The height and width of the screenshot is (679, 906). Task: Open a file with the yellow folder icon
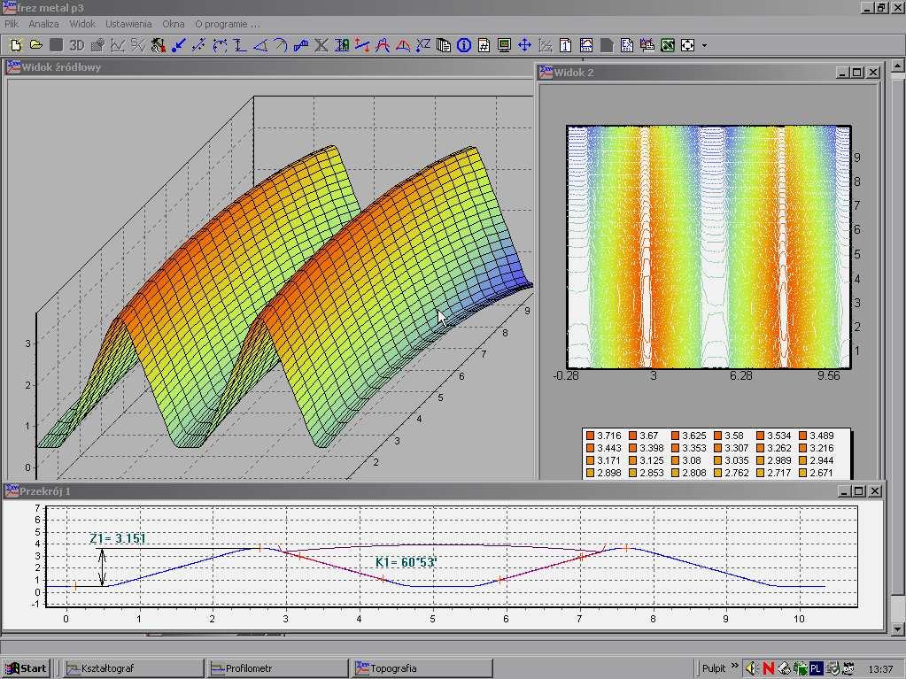click(35, 45)
